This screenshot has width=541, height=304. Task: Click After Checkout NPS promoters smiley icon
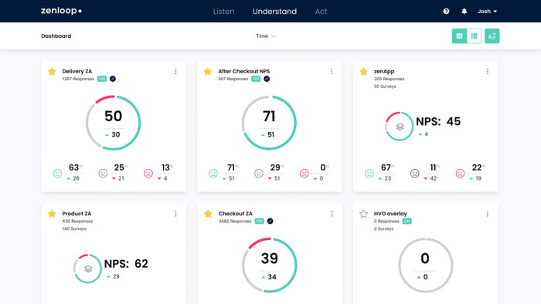[x=213, y=173]
